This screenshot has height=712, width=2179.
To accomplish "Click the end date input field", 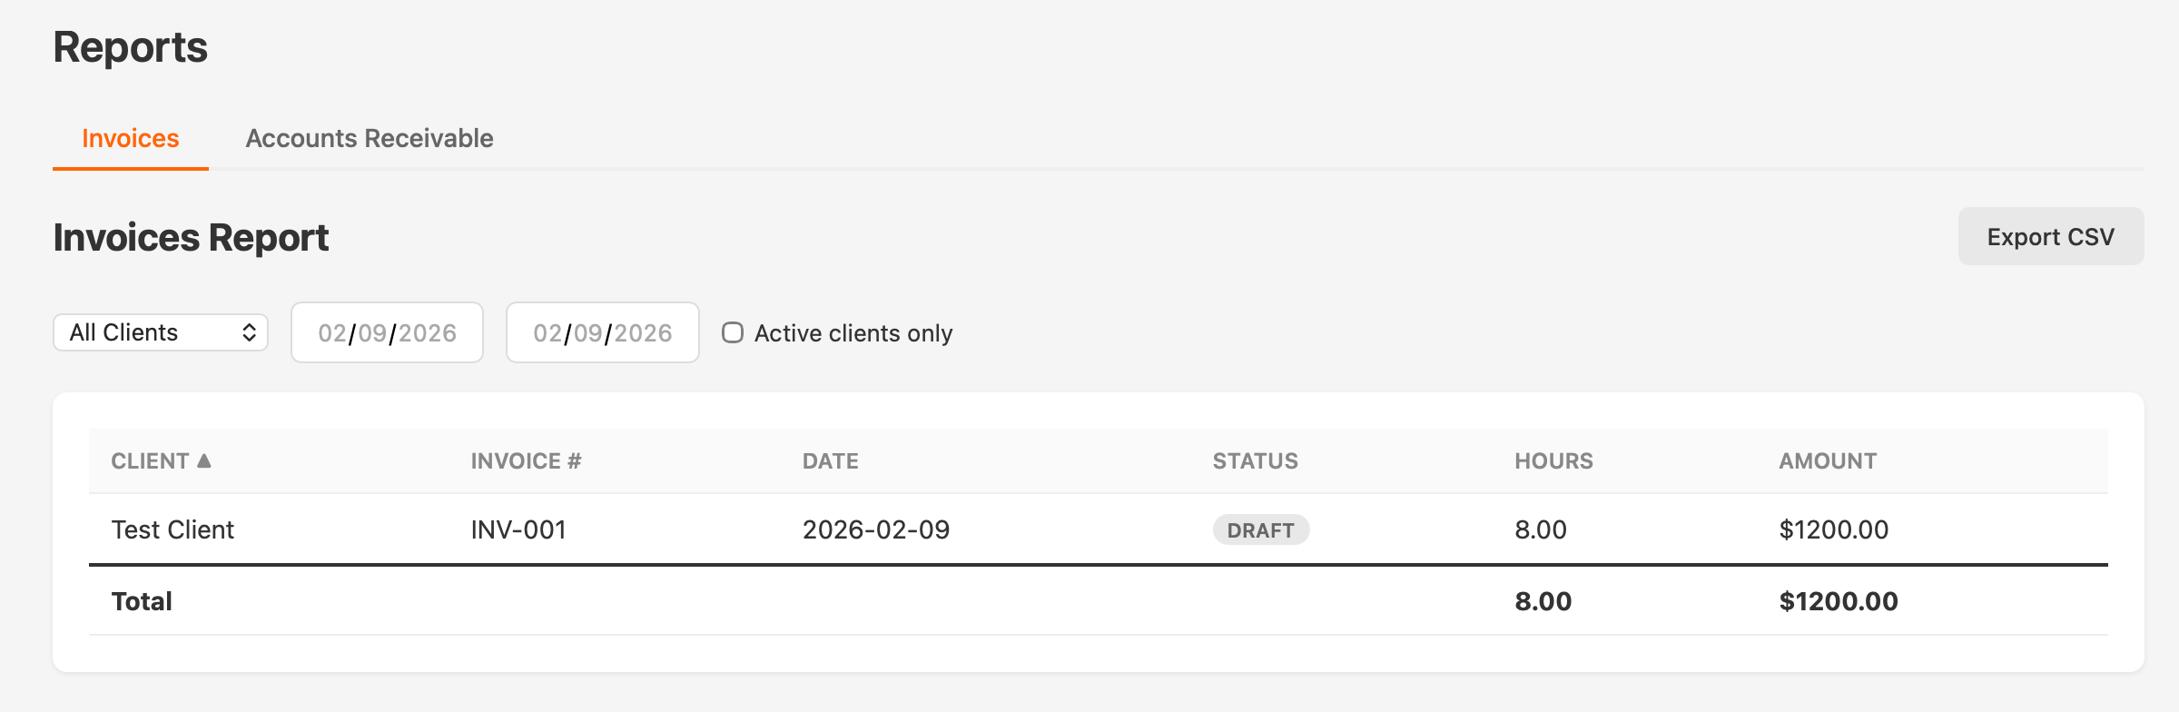I will [x=602, y=332].
